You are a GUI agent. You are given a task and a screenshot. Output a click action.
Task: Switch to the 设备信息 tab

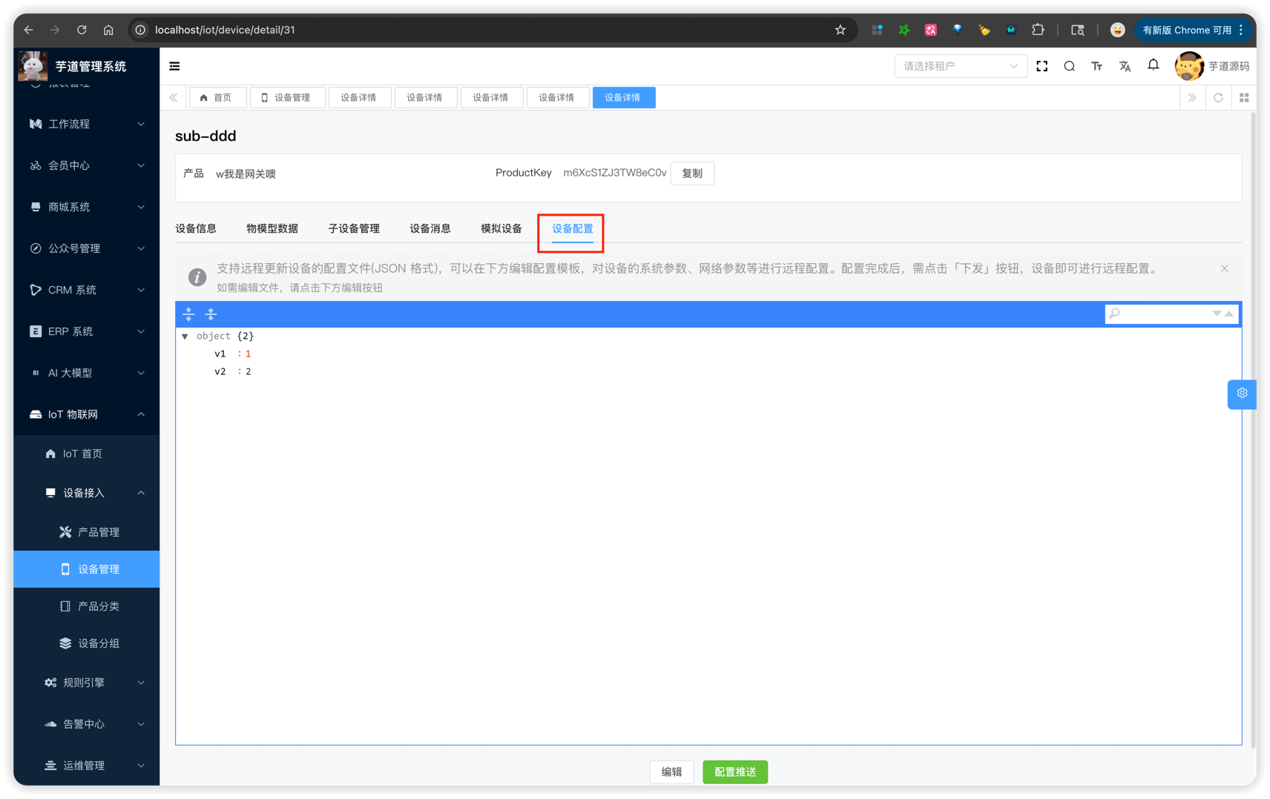point(196,228)
